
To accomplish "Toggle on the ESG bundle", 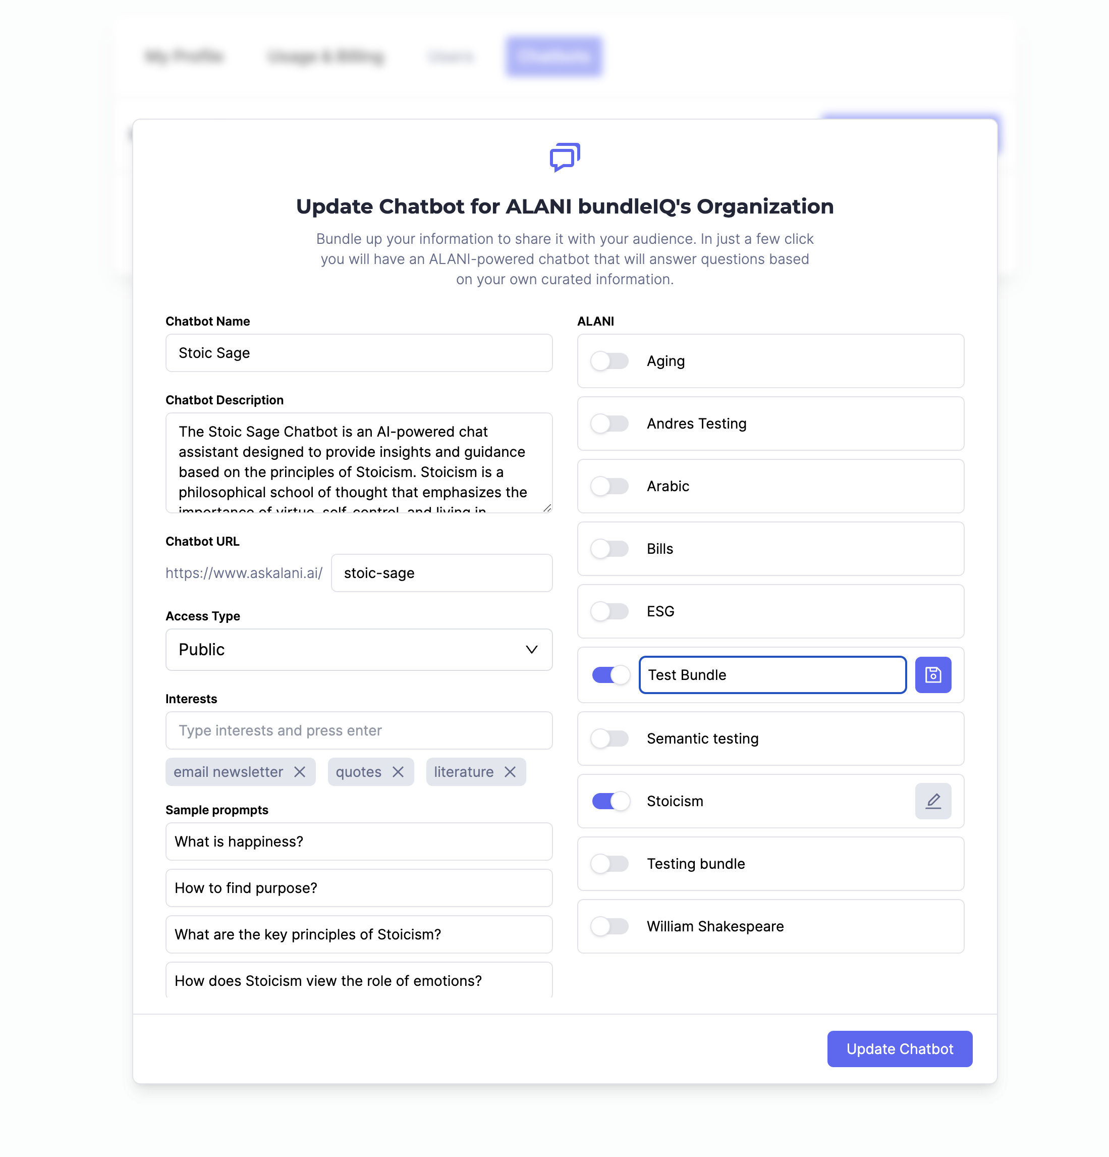I will tap(610, 611).
